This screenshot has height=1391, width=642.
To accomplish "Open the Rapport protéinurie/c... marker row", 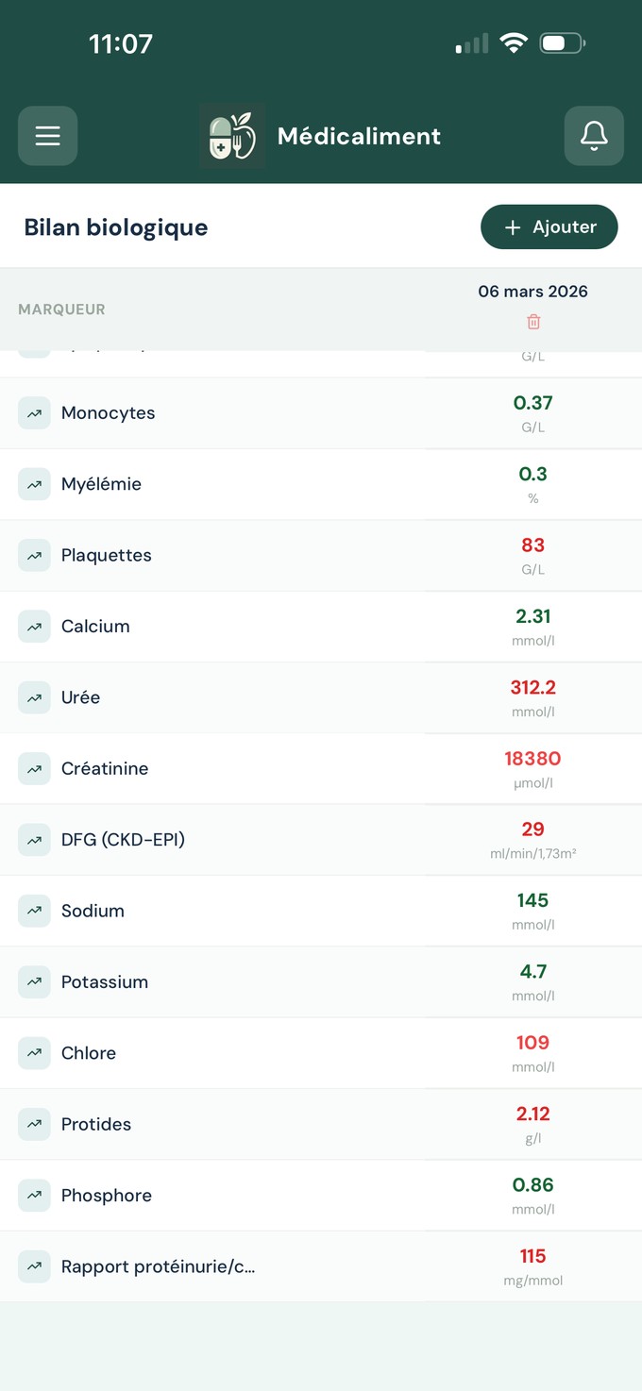I will point(321,1266).
